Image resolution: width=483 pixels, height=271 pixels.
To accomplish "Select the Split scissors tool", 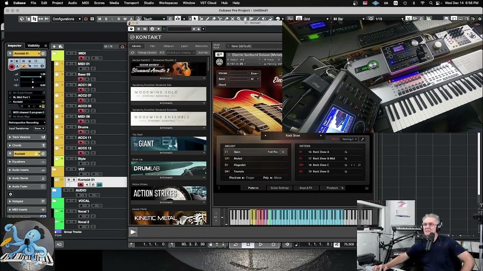I will tap(220, 19).
